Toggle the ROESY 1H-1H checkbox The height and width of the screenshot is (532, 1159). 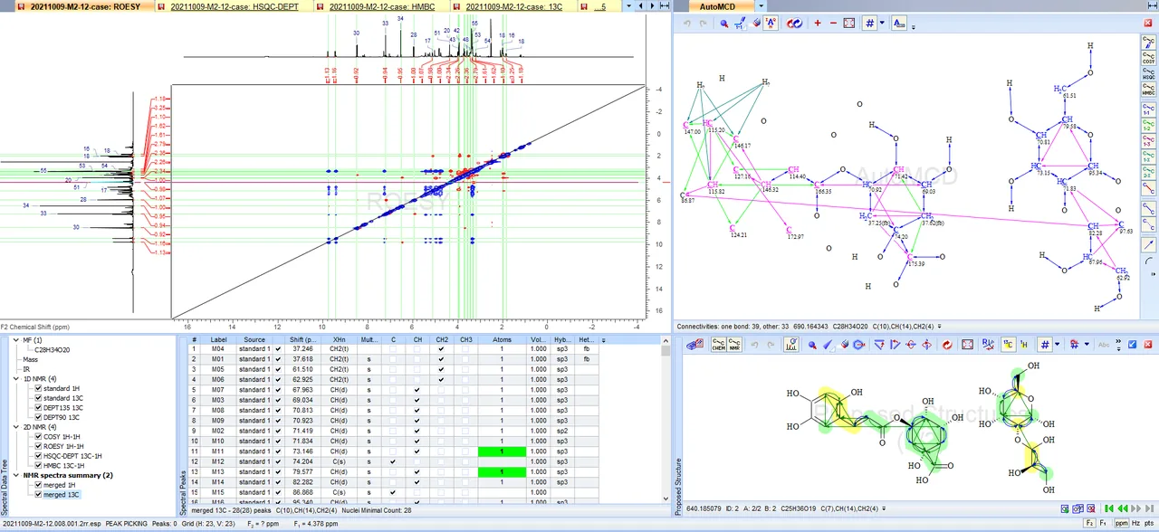(38, 447)
